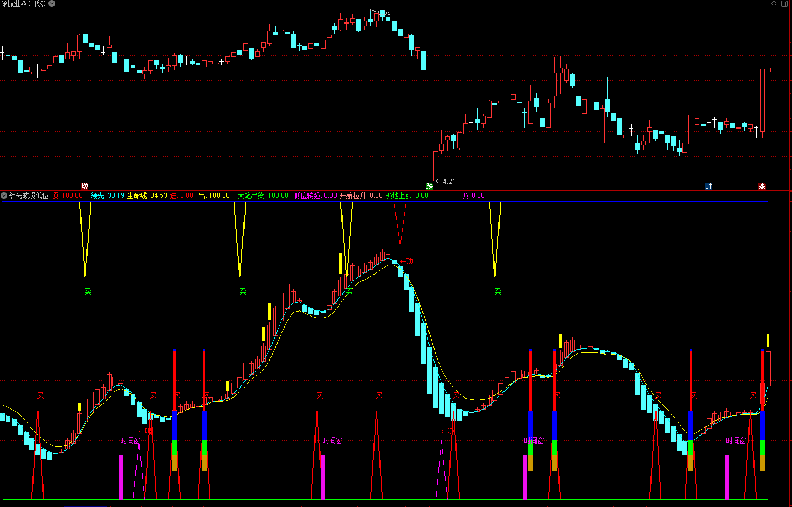This screenshot has width=792, height=507.
Task: Open the blue 财 event marker
Action: pos(708,187)
